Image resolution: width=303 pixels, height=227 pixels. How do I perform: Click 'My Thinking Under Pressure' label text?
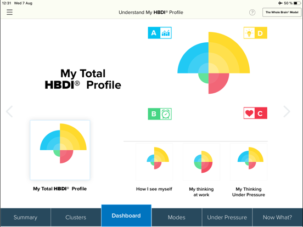(x=249, y=192)
